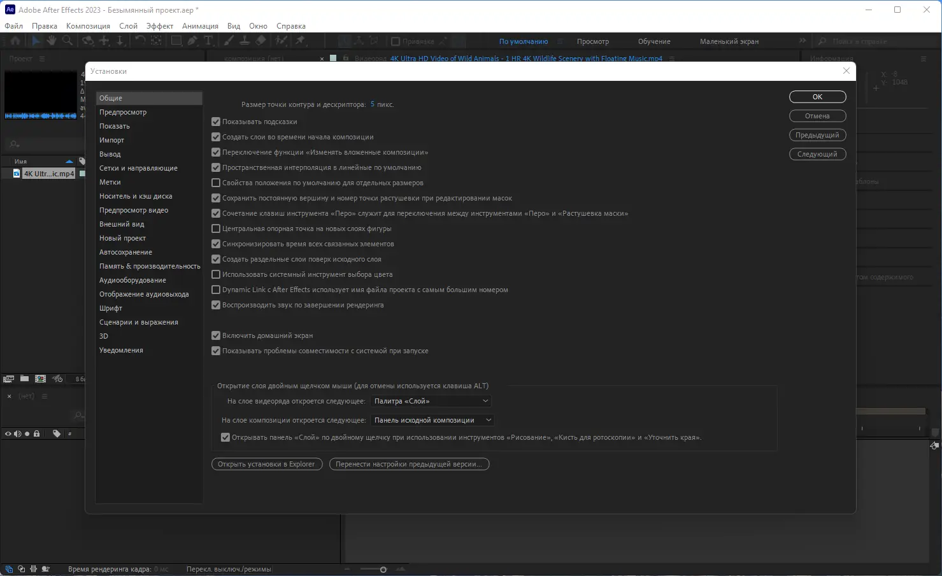Screen dimensions: 942x576
Task: Click the Предыдущий button
Action: click(x=818, y=135)
